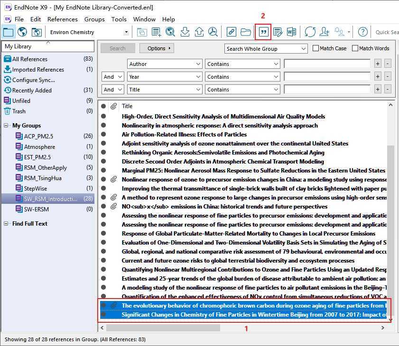Screen dimensions: 399x346
Task: Click the Export up-arrow icon
Action: 199,32
